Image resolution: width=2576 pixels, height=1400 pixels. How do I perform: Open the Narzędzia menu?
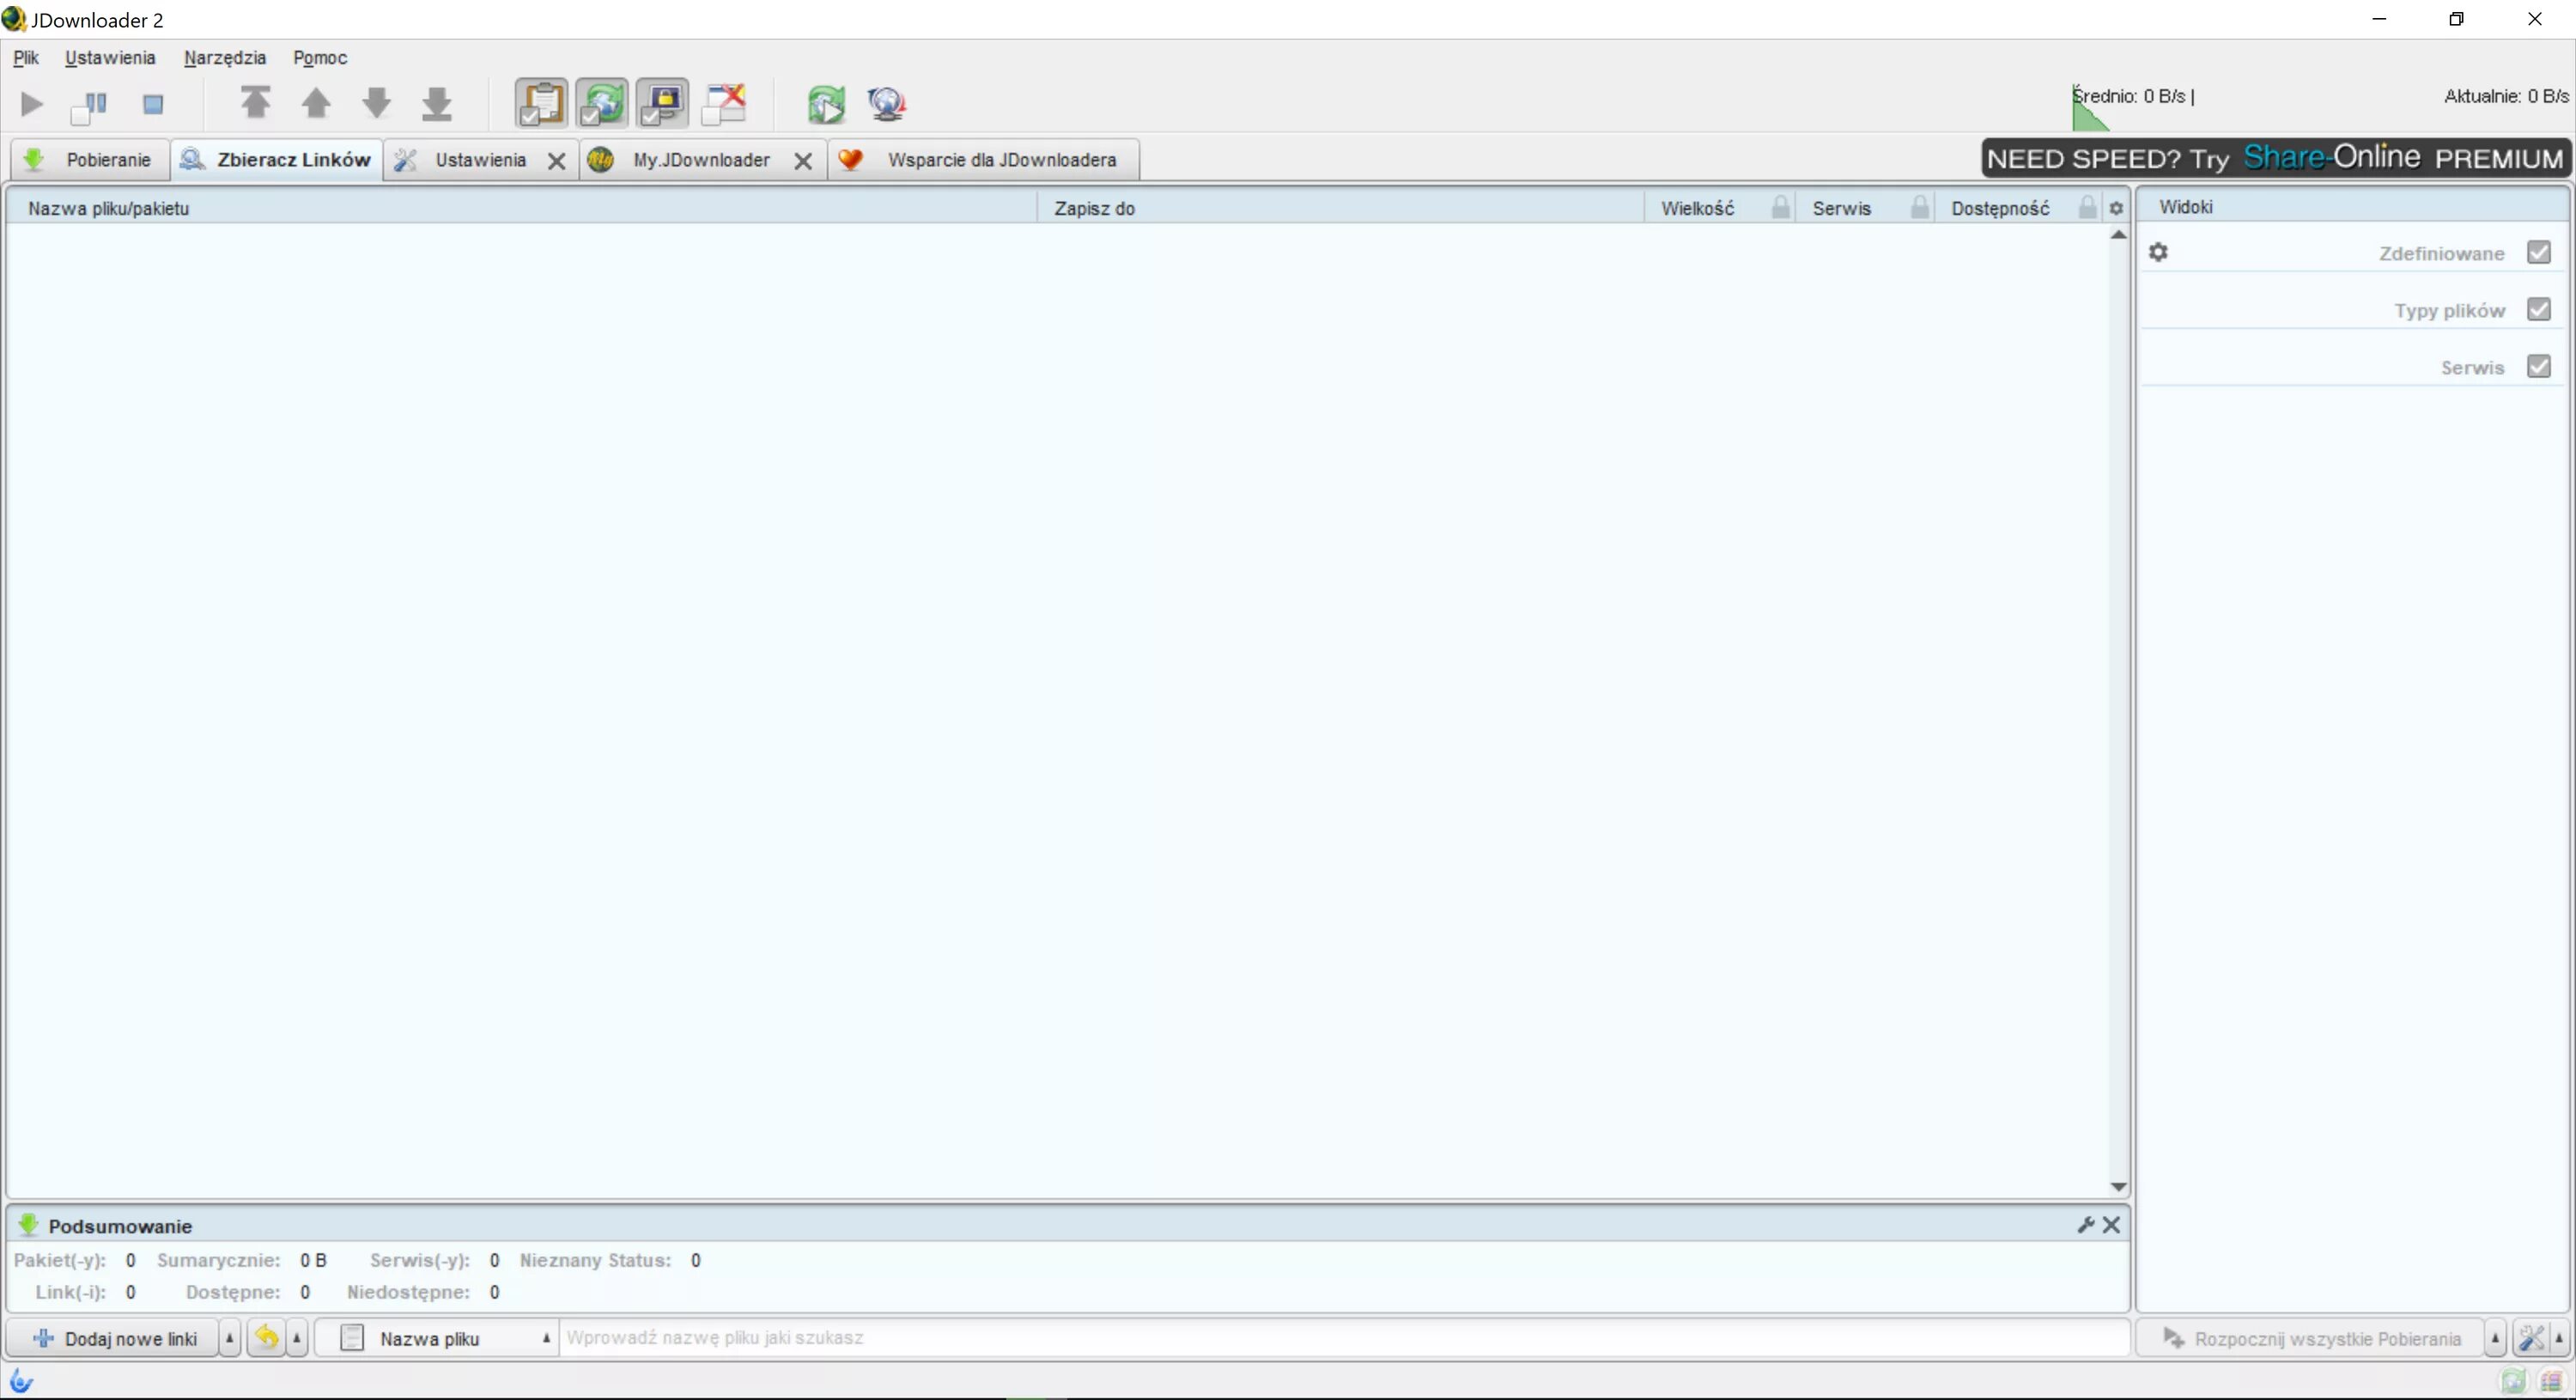(224, 58)
